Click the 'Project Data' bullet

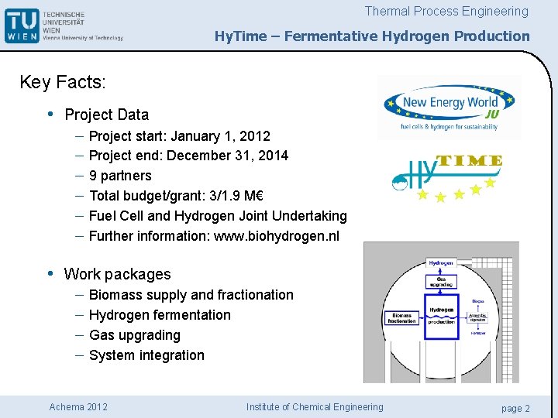click(x=106, y=115)
